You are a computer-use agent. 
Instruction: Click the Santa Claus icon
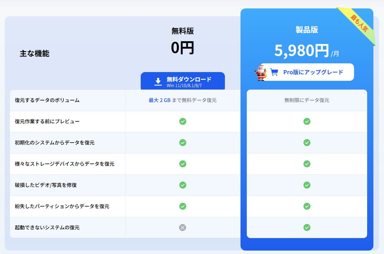(x=260, y=72)
